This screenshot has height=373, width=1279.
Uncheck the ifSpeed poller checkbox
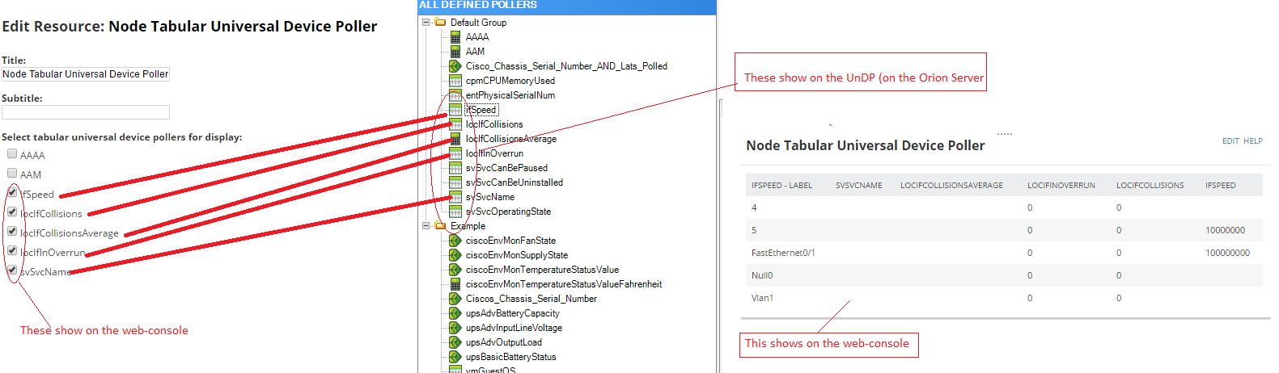(x=12, y=192)
